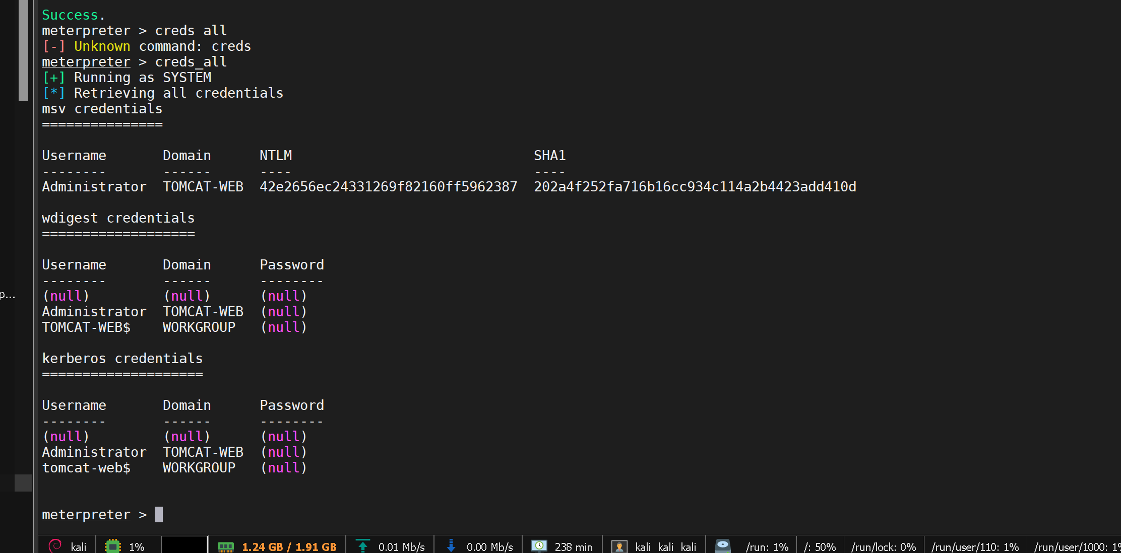Click the SHA1 hash value text

coord(695,187)
